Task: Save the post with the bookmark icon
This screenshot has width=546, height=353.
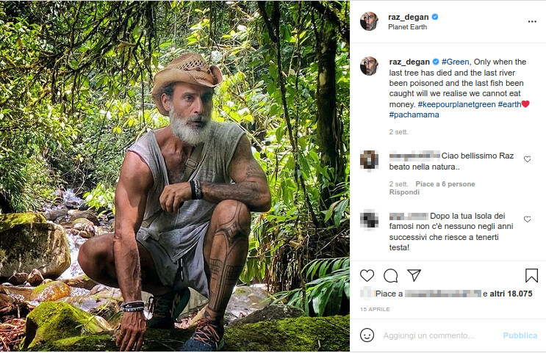Action: point(531,275)
